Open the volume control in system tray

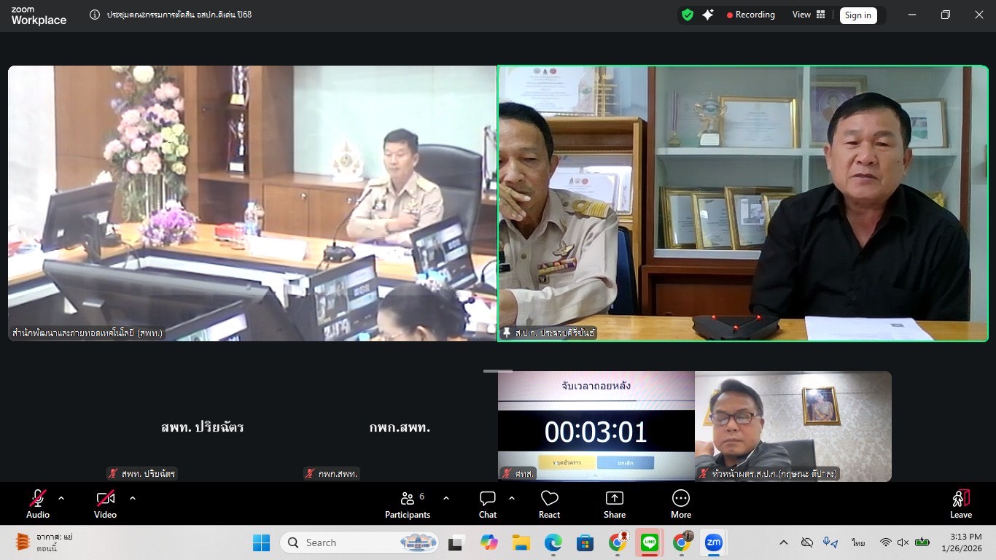pyautogui.click(x=903, y=542)
